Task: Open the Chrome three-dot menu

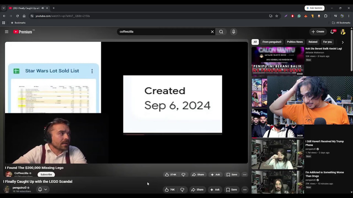Action: 349,16
